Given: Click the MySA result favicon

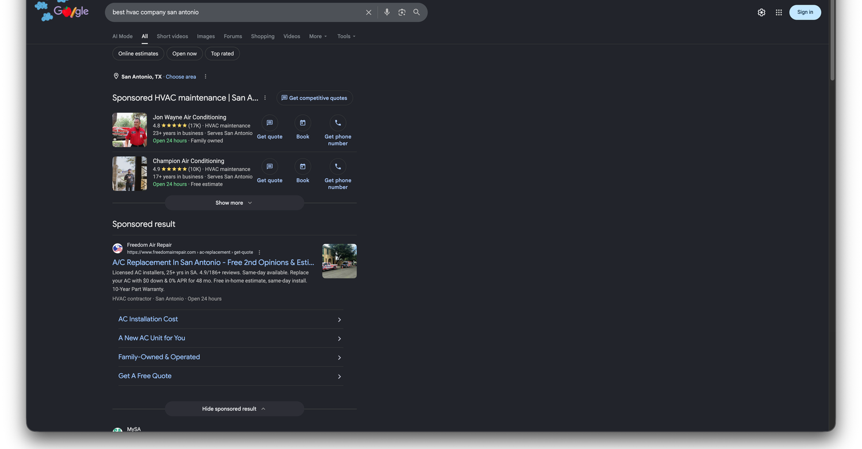Looking at the screenshot, I should [x=117, y=429].
